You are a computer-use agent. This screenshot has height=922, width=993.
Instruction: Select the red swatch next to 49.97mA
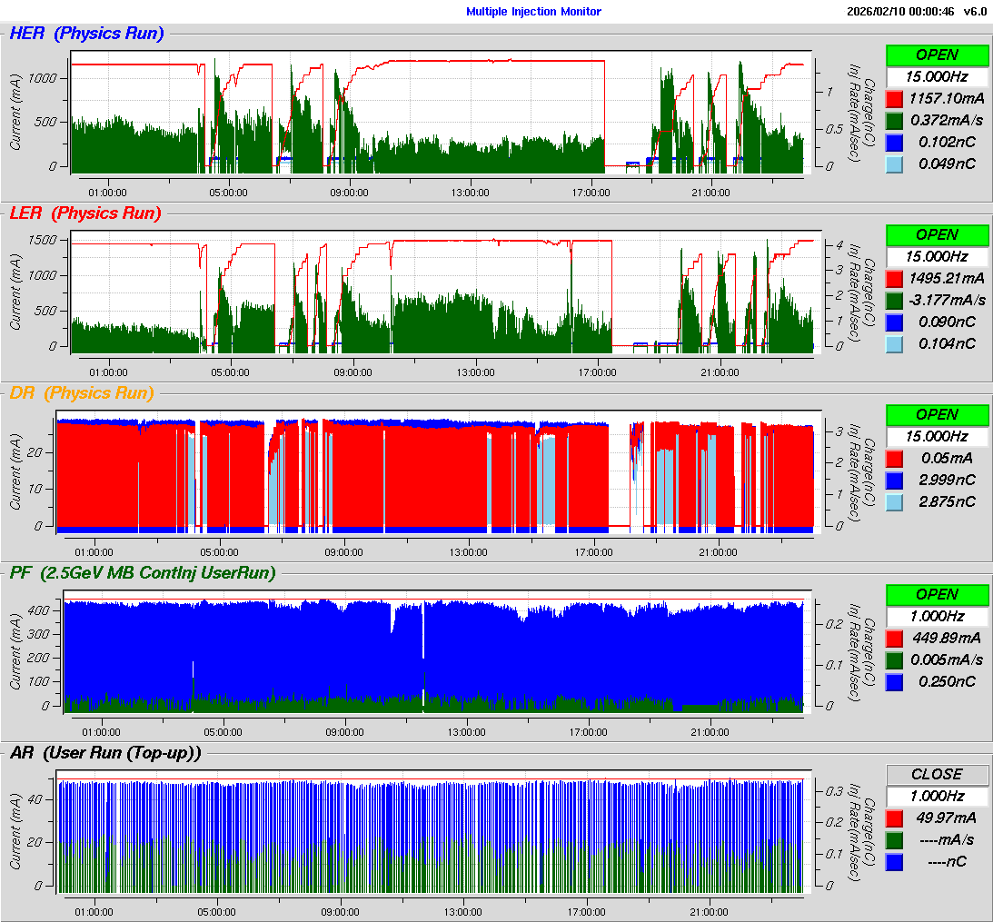[x=894, y=818]
